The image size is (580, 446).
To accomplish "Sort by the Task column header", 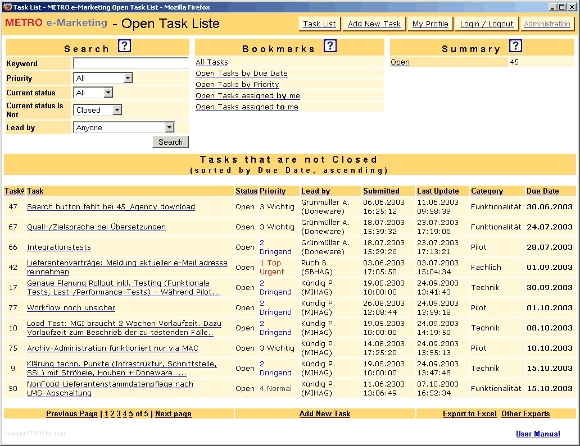I will pos(35,191).
